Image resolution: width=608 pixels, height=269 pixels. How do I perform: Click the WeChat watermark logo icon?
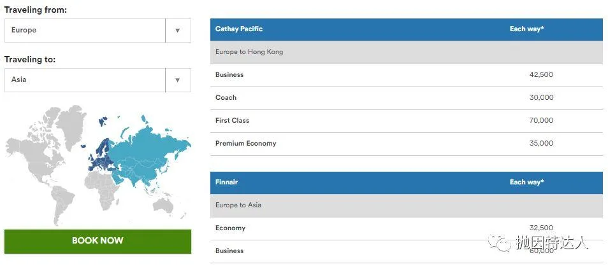point(502,242)
